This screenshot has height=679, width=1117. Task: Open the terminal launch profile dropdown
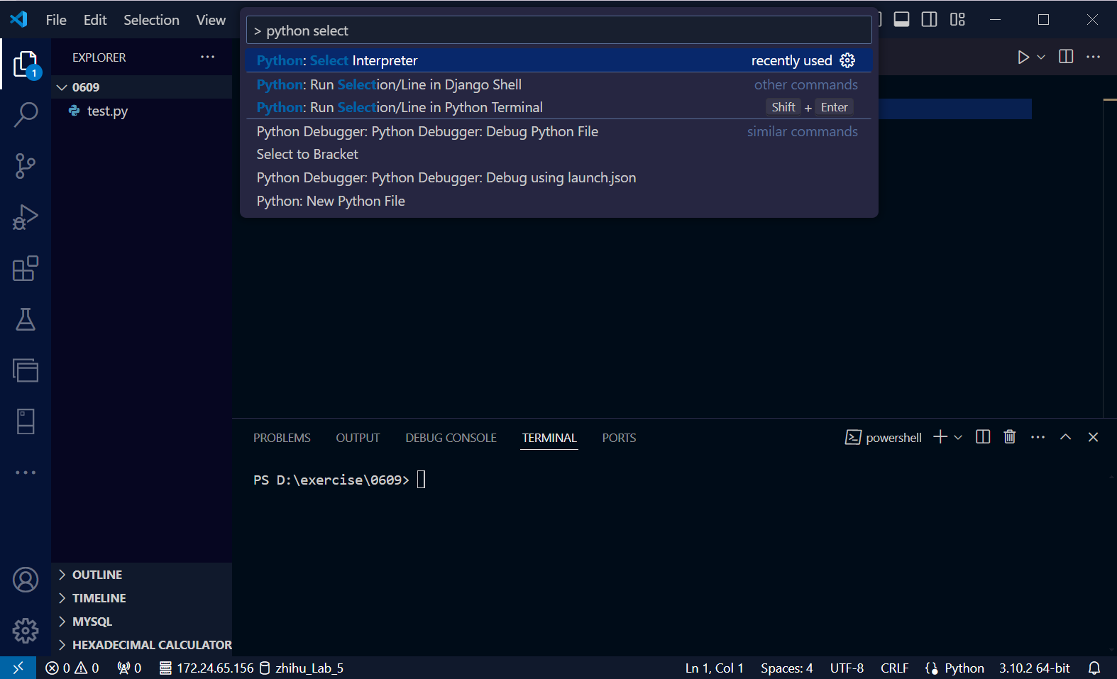click(x=958, y=437)
